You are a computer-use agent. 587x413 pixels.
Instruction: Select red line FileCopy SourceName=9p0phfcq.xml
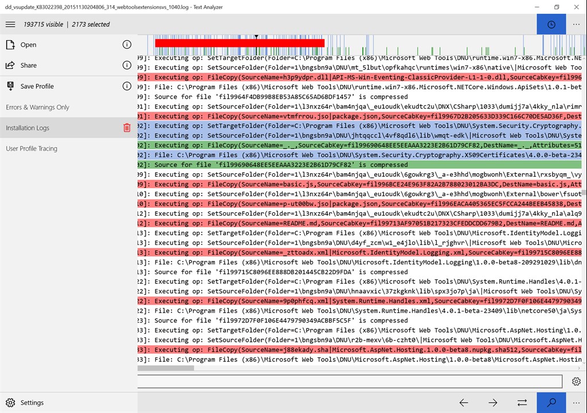pyautogui.click(x=359, y=301)
